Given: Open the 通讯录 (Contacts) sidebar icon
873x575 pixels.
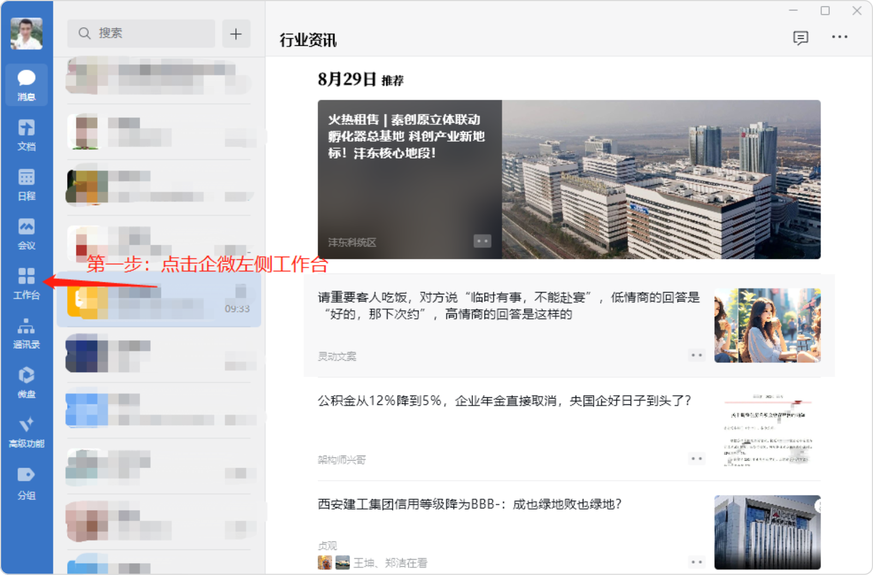Looking at the screenshot, I should click(x=26, y=332).
